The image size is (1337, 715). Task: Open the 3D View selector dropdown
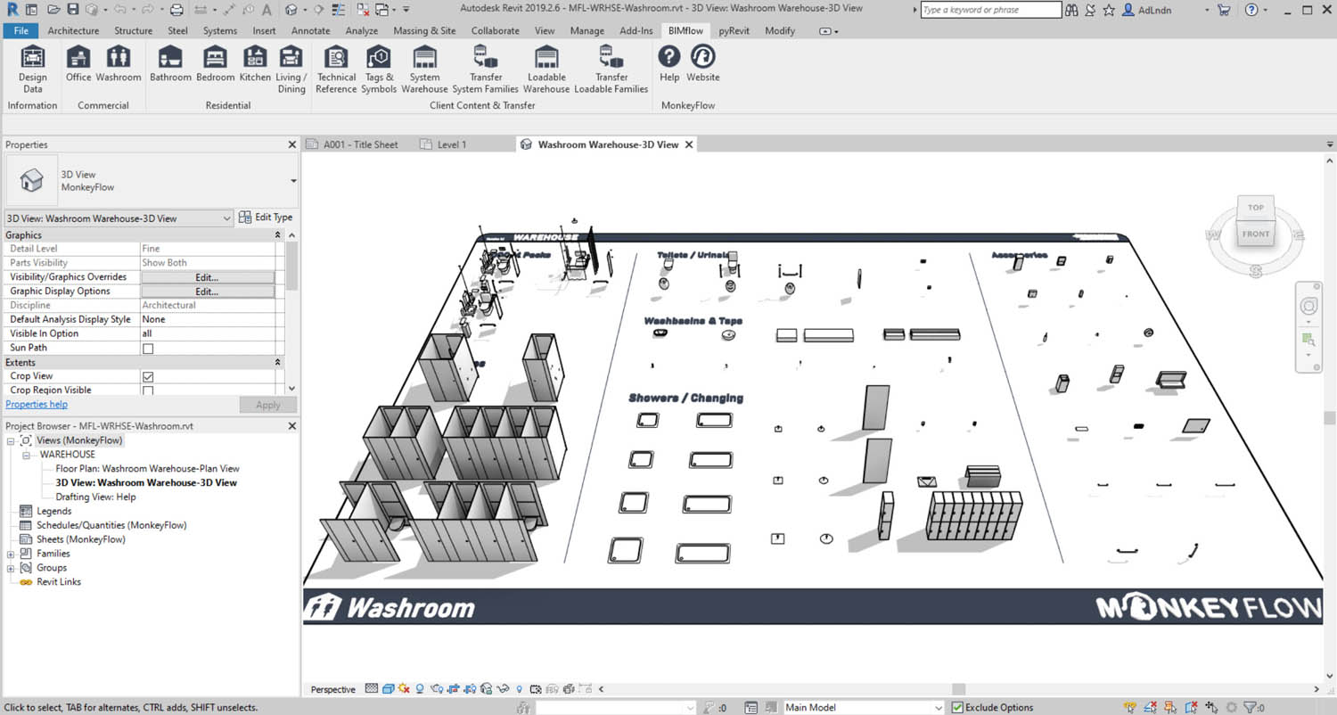coord(226,218)
